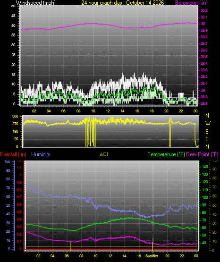The image size is (220, 262).
Task: Select the Rainfall (.in) legend label
Action: (13, 154)
